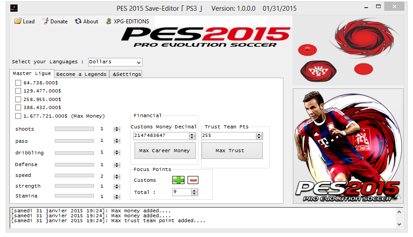Viewport: 413px width, 237px height.
Task: Tick the 1.677.721.000$ Max Money checkbox
Action: [x=18, y=116]
